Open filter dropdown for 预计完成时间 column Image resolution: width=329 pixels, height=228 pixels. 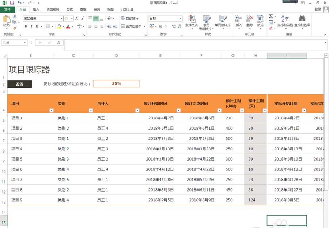coord(219,110)
